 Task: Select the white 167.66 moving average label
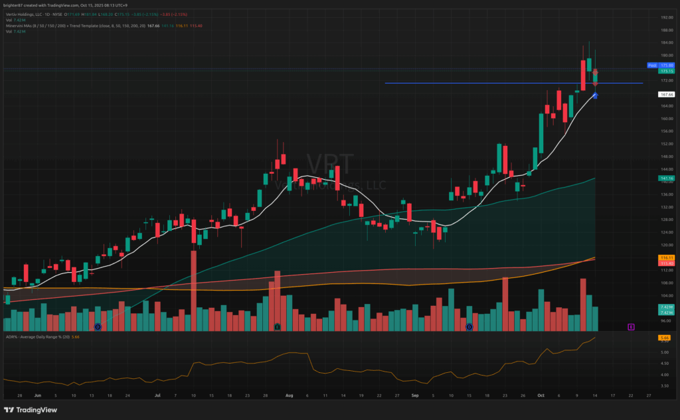pyautogui.click(x=666, y=95)
